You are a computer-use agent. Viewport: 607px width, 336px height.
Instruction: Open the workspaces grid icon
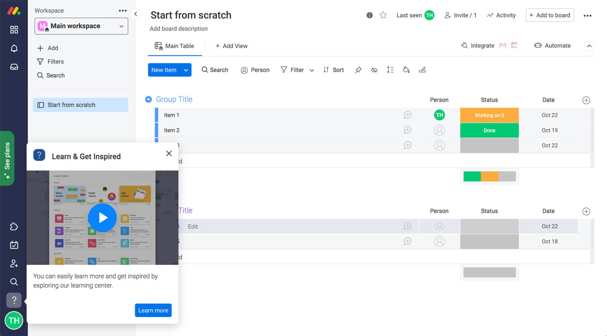pyautogui.click(x=14, y=29)
